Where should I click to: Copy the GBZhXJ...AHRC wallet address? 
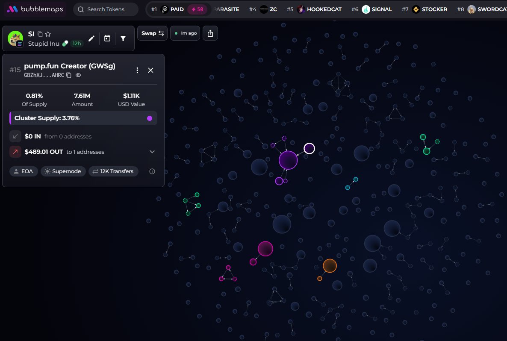click(x=69, y=75)
